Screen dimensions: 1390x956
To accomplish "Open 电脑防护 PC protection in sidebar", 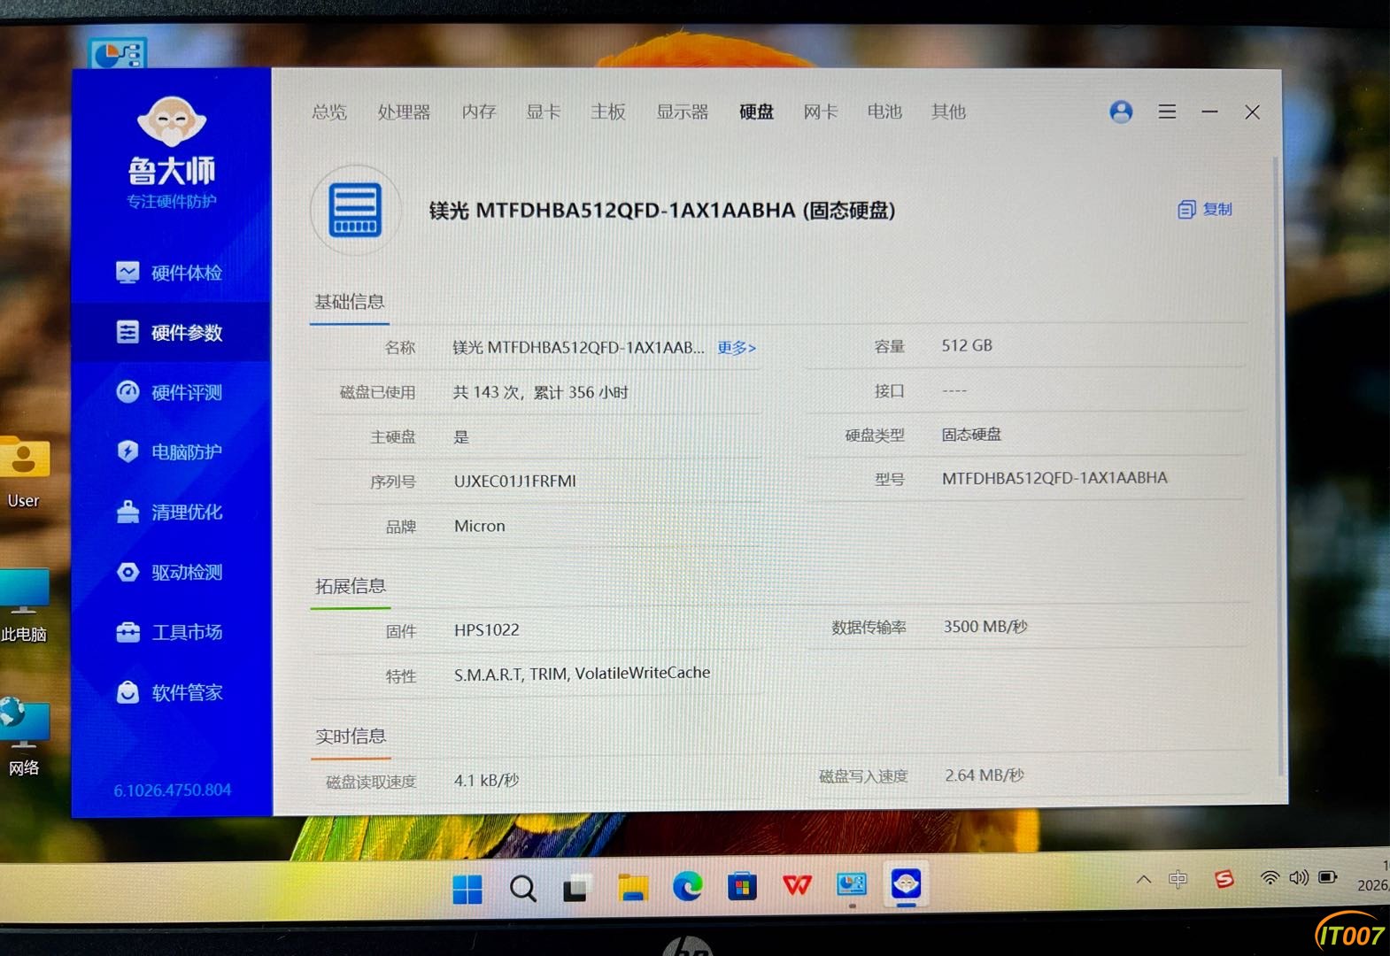I will point(170,452).
